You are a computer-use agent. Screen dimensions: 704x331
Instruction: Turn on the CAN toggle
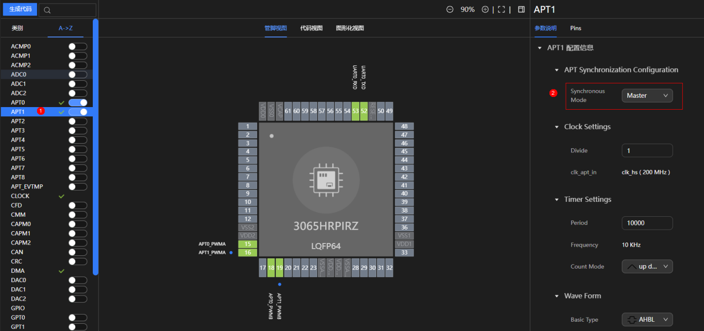77,252
